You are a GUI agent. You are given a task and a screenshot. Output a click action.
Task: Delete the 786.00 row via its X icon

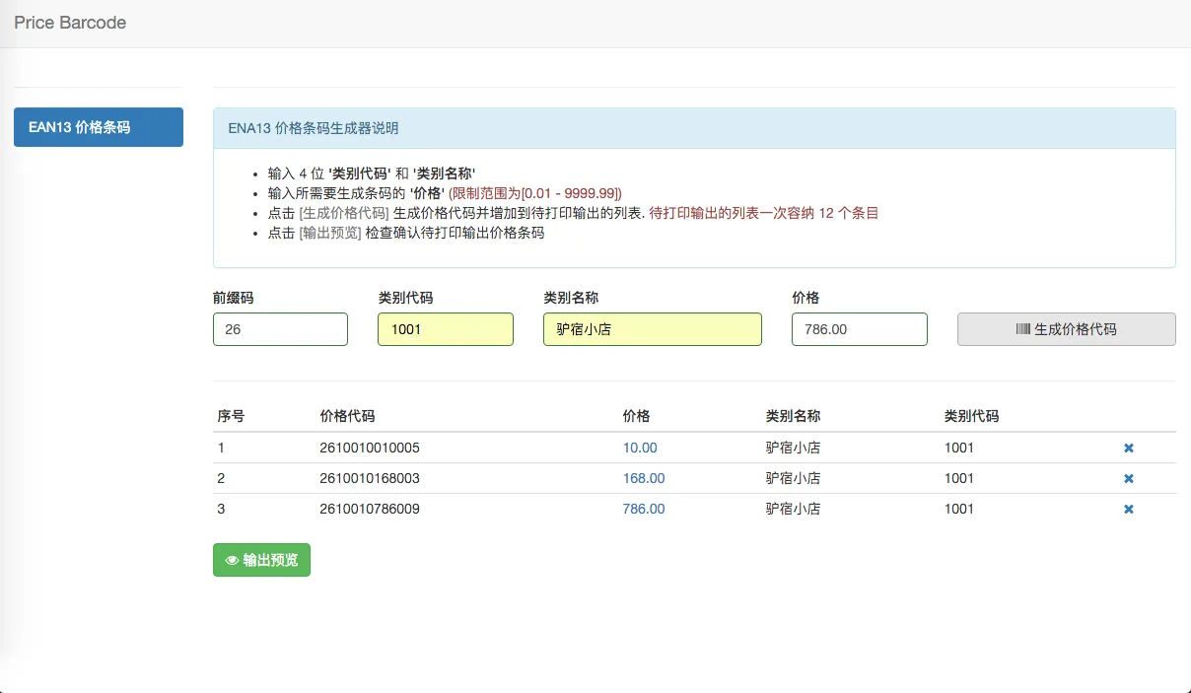[1129, 509]
